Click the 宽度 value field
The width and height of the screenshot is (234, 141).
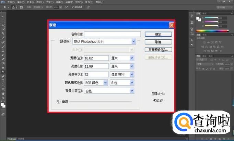click(96, 58)
